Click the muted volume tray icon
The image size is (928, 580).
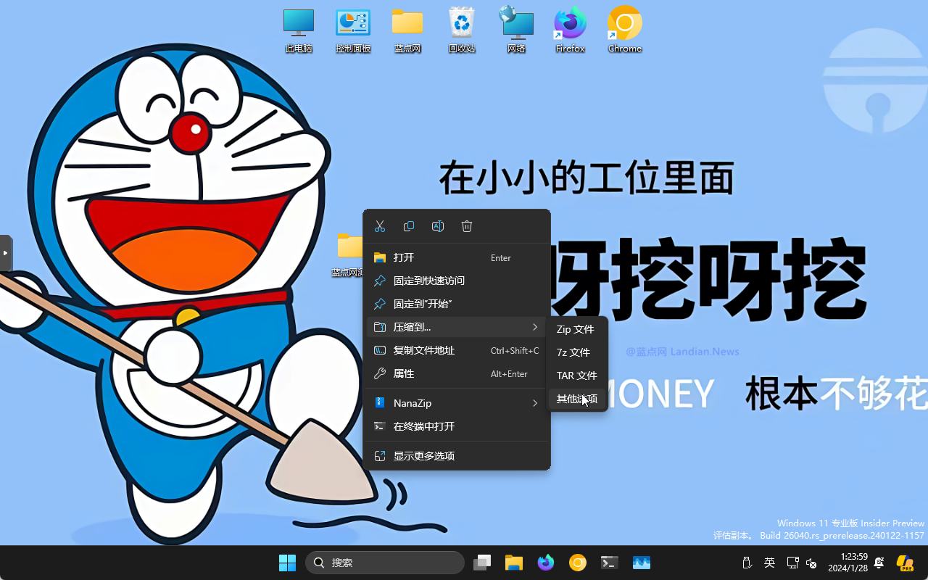point(811,563)
